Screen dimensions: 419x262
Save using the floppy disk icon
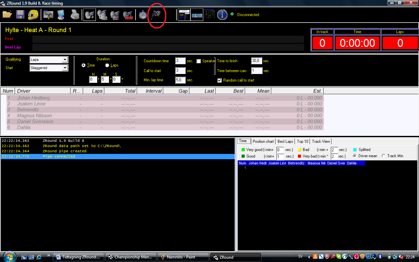20,15
